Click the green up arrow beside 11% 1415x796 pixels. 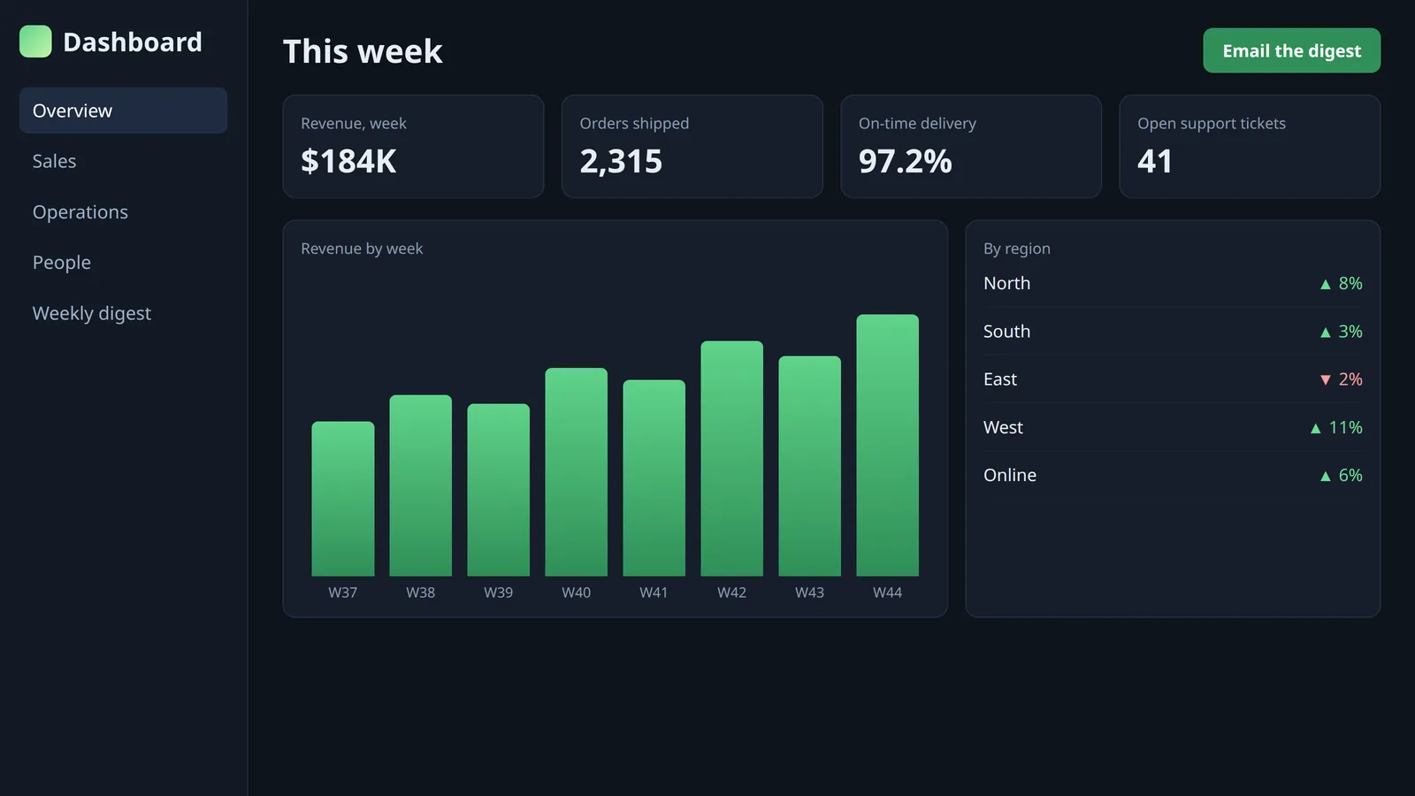tap(1315, 428)
